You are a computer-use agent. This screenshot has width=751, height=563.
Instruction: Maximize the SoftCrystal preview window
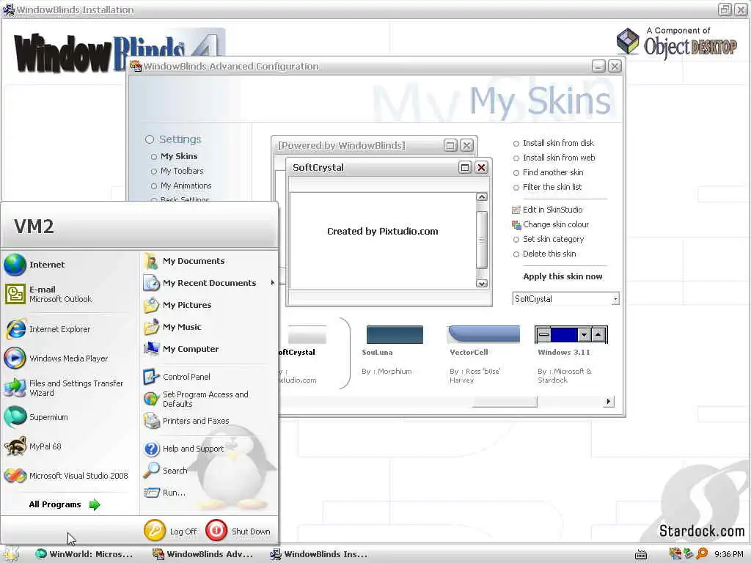tap(465, 168)
